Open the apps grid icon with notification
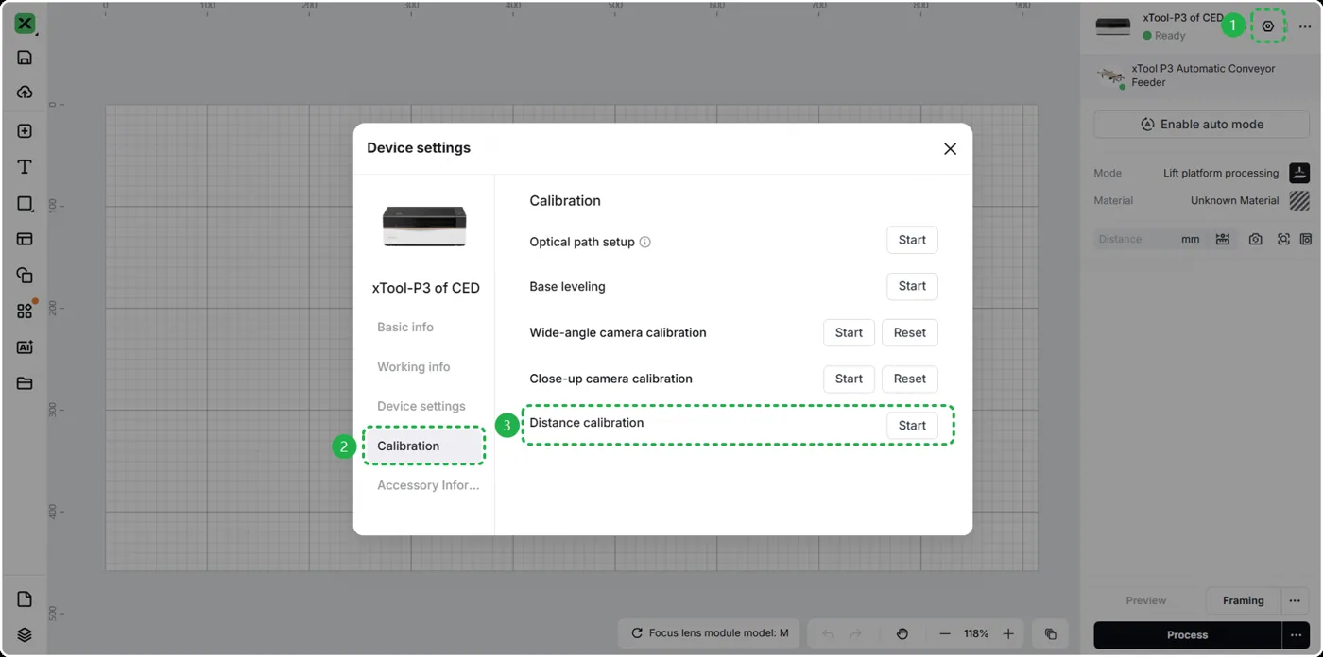Screen dimensions: 1323x657 (x=25, y=311)
